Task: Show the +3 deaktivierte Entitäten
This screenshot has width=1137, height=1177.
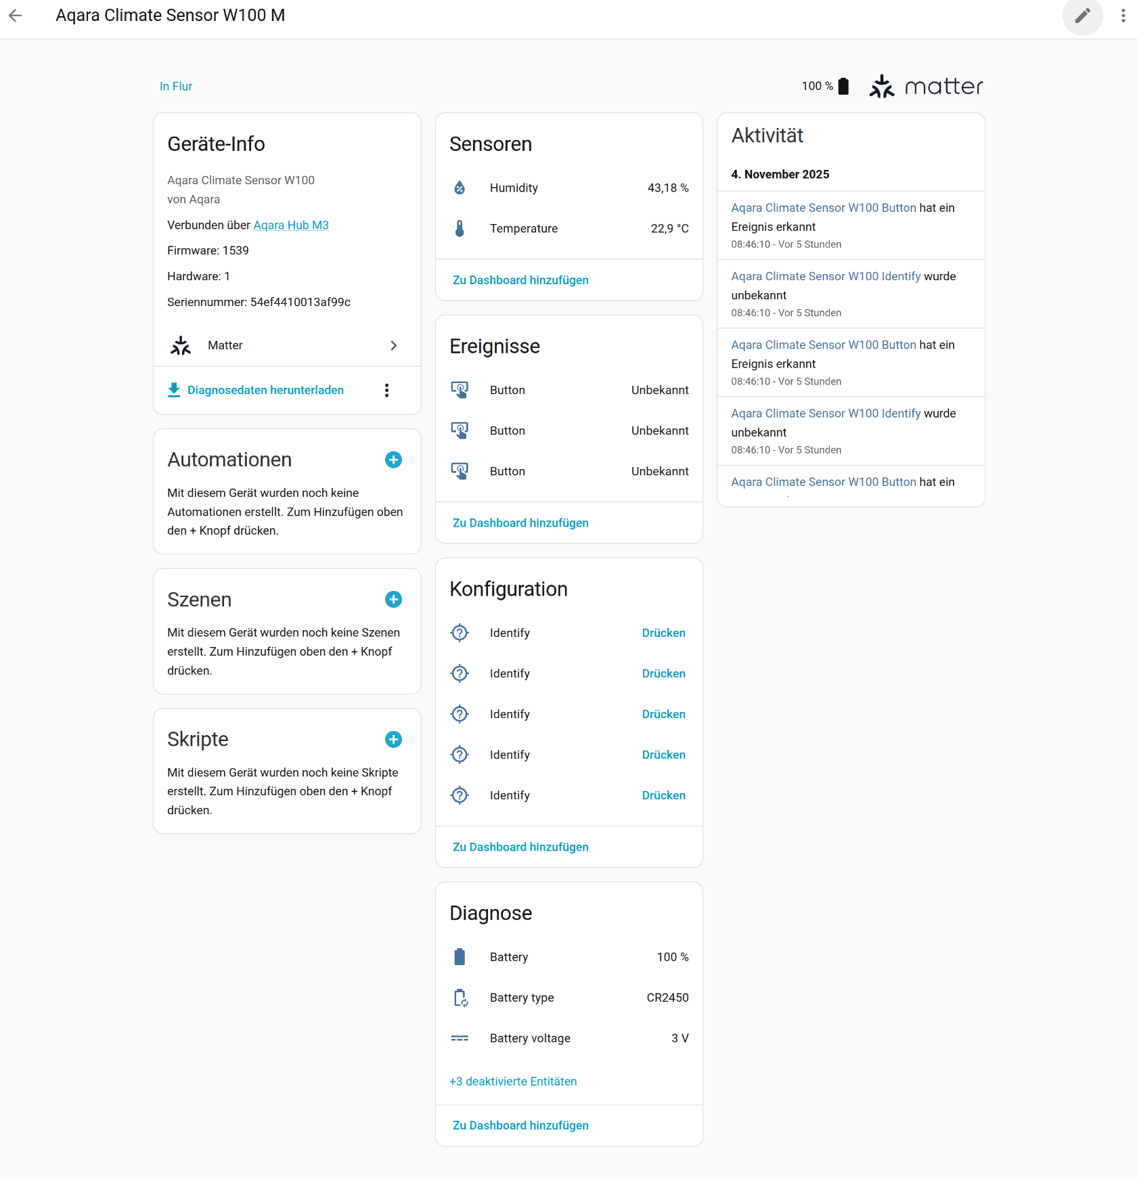Action: point(513,1082)
